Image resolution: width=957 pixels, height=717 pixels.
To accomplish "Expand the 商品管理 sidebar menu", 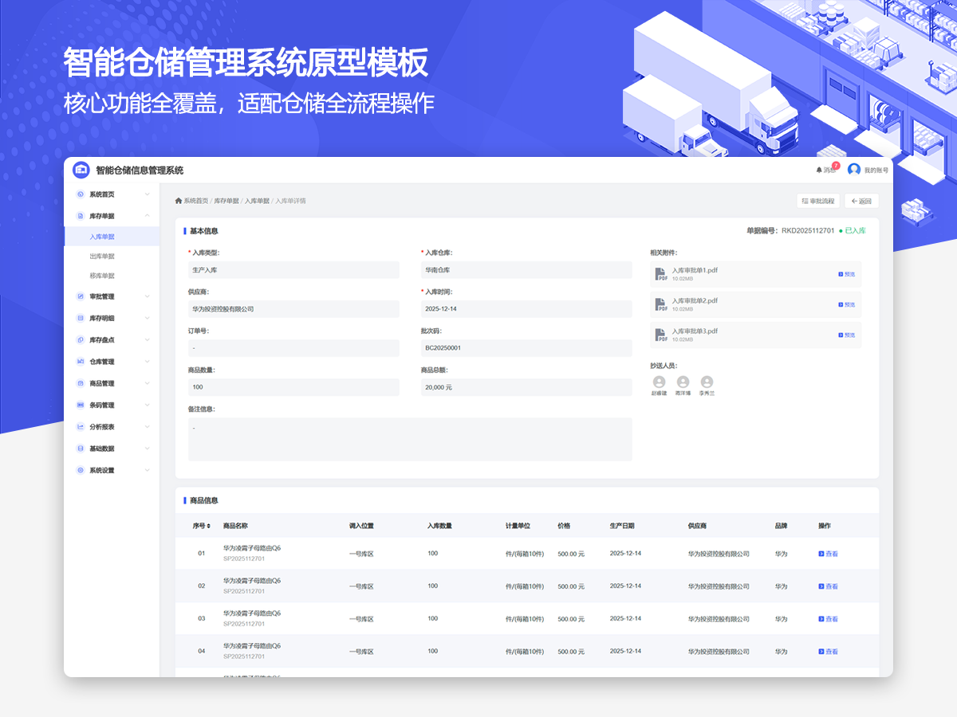I will [x=148, y=383].
